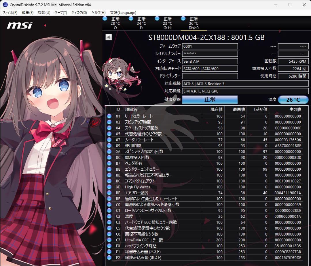Open the 機能(U) menu
311x266 pixels.
click(x=44, y=13)
